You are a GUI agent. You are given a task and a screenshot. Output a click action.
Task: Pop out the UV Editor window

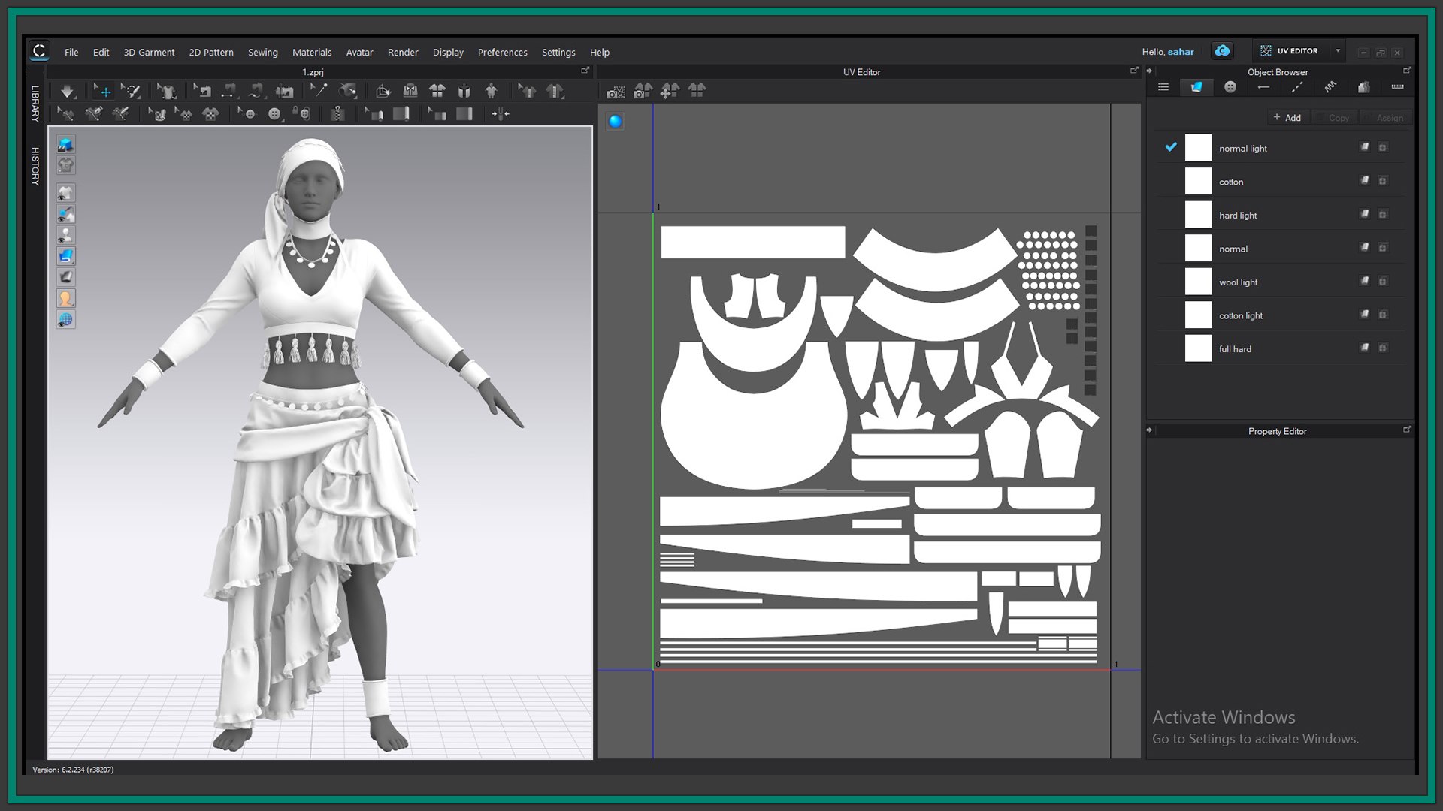click(1134, 71)
